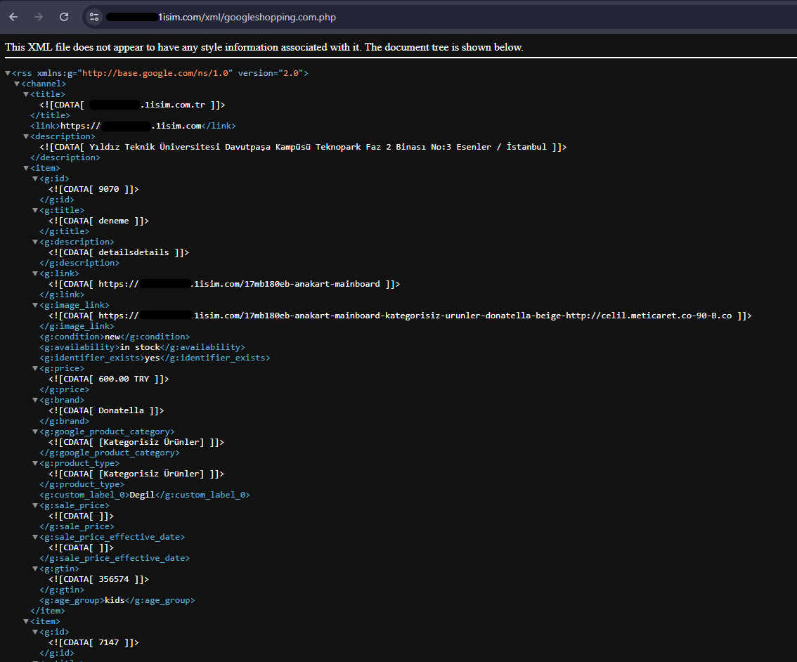Click the brand value Donatella
Image resolution: width=797 pixels, height=662 pixels.
tap(121, 410)
